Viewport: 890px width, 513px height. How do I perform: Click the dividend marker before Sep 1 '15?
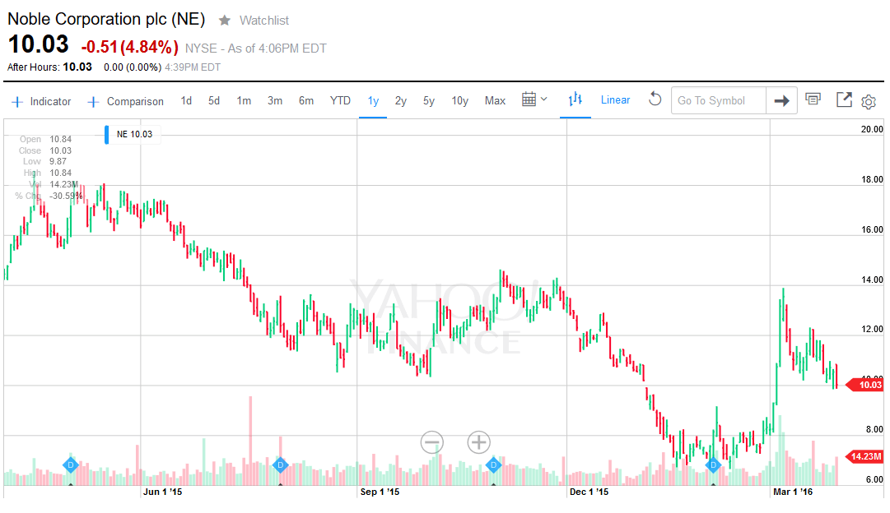[x=280, y=464]
